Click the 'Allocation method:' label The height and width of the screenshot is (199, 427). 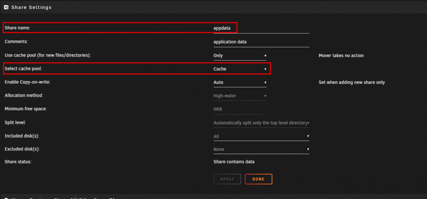coord(24,95)
